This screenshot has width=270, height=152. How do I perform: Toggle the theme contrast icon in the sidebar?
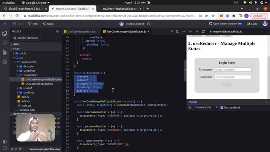(x=5, y=141)
